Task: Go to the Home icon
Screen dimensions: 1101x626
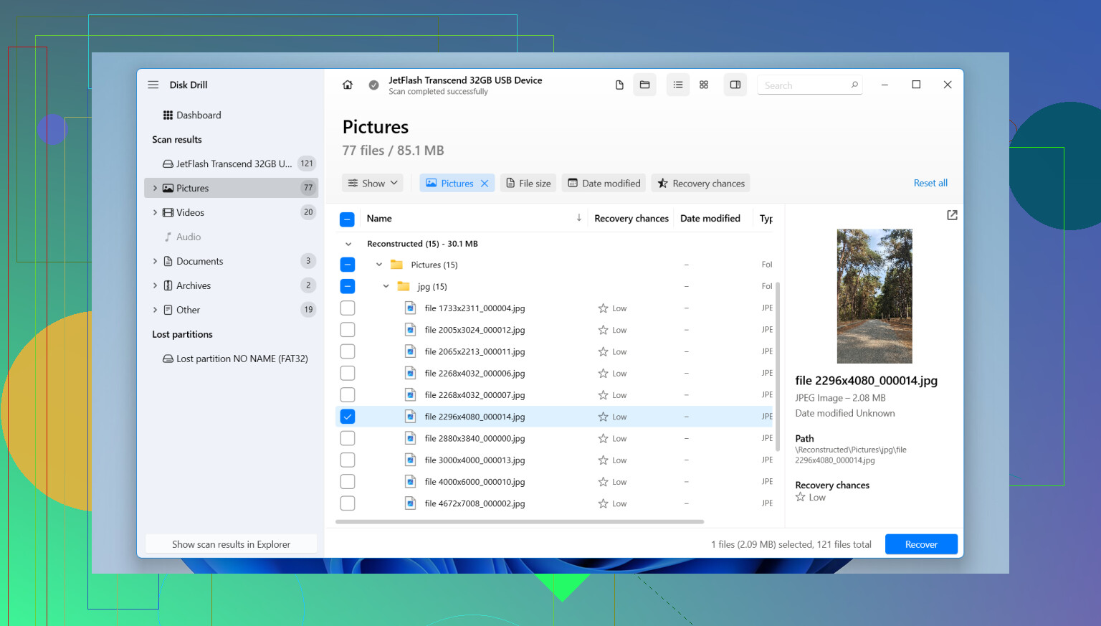Action: pos(348,85)
